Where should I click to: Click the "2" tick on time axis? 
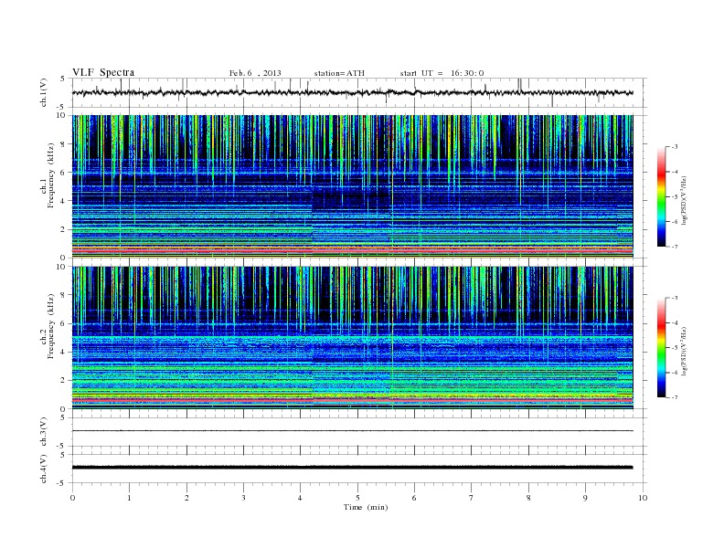click(x=186, y=498)
